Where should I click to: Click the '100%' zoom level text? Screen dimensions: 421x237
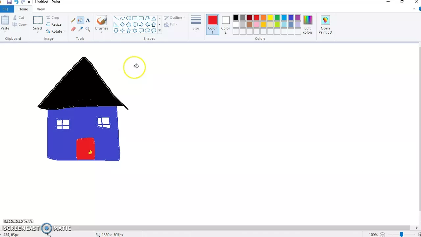click(x=373, y=235)
